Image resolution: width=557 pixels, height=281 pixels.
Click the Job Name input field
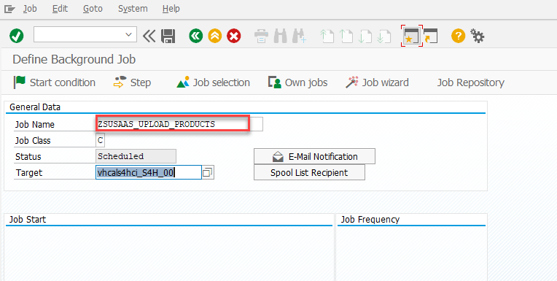coord(179,124)
